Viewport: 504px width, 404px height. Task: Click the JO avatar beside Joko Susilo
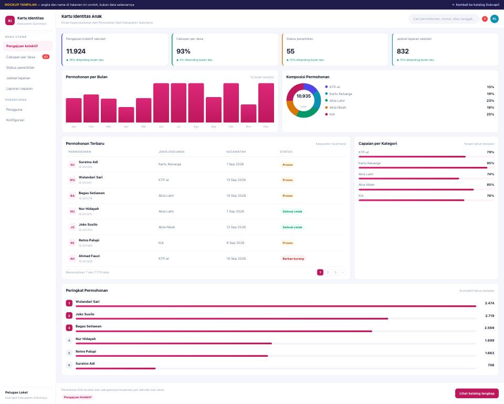(x=72, y=227)
